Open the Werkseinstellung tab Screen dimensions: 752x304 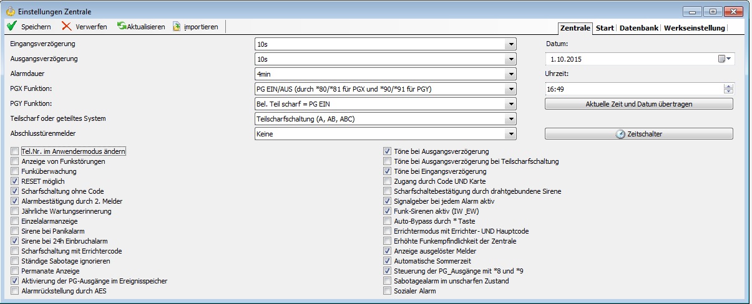click(x=694, y=28)
